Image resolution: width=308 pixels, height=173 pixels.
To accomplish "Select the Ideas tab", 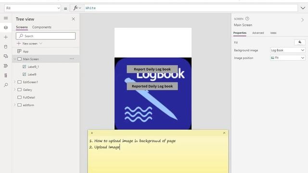I will click(x=273, y=33).
